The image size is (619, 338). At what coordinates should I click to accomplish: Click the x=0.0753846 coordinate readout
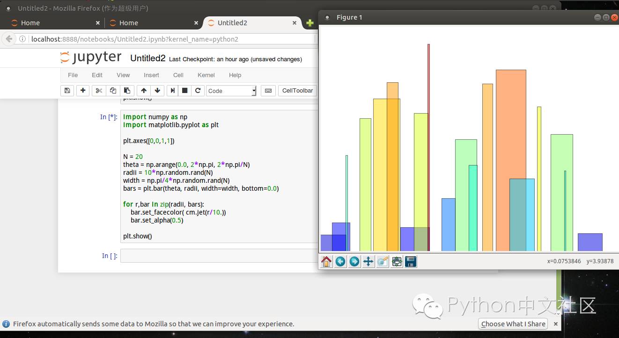click(564, 261)
